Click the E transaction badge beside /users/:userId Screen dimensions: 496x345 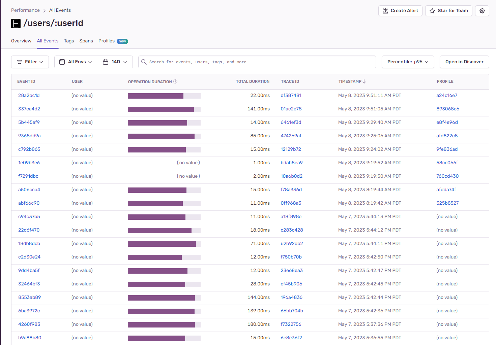(16, 24)
